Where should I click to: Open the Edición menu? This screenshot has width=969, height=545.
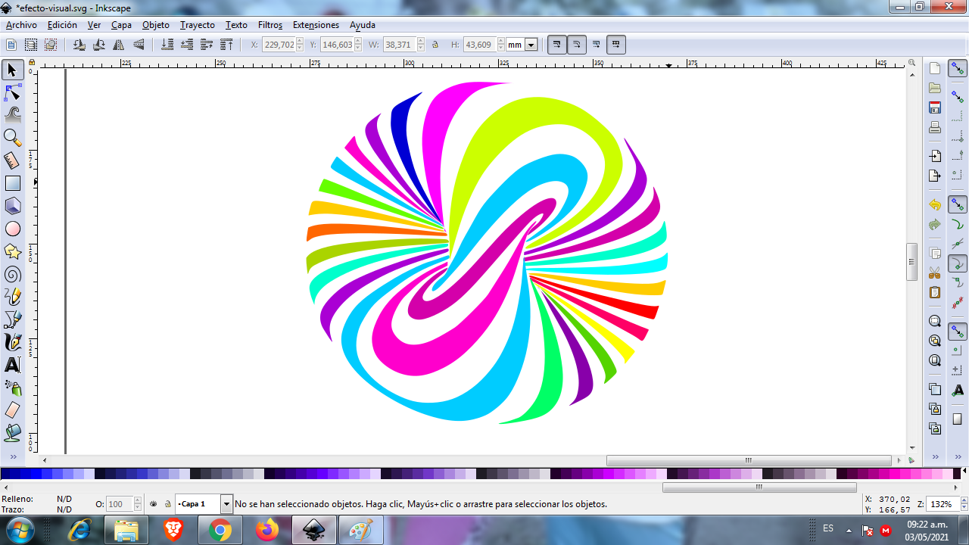[x=62, y=25]
